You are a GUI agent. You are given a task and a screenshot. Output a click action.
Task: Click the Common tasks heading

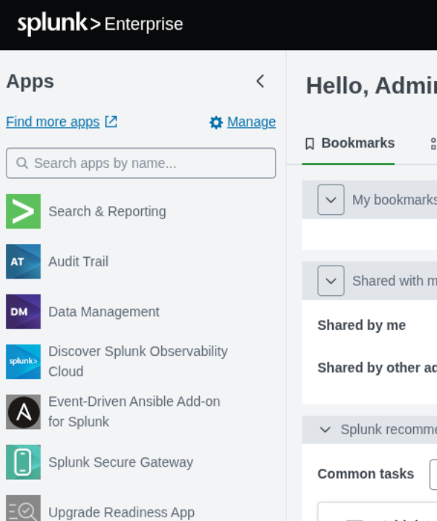pos(365,474)
